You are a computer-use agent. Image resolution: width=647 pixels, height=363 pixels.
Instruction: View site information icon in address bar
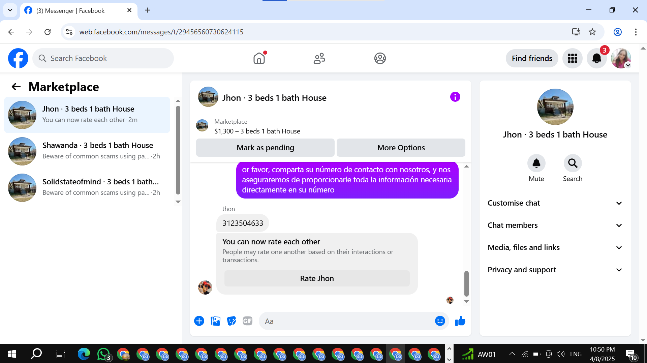coord(69,32)
